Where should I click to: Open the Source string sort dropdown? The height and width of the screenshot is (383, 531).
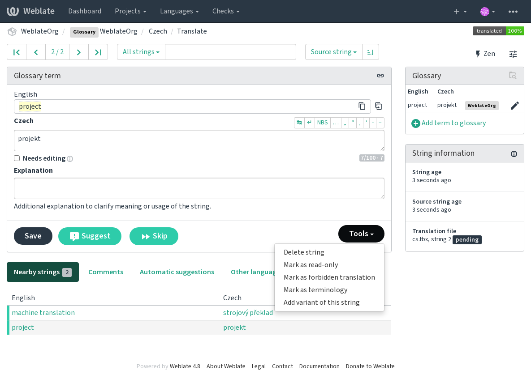(x=333, y=52)
